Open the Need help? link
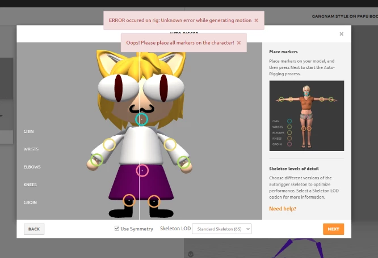 point(283,209)
